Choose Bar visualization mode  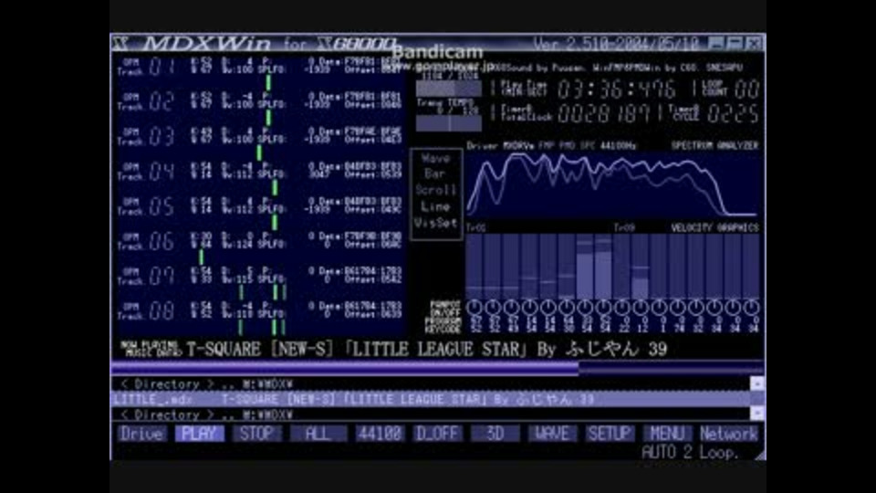tap(436, 174)
